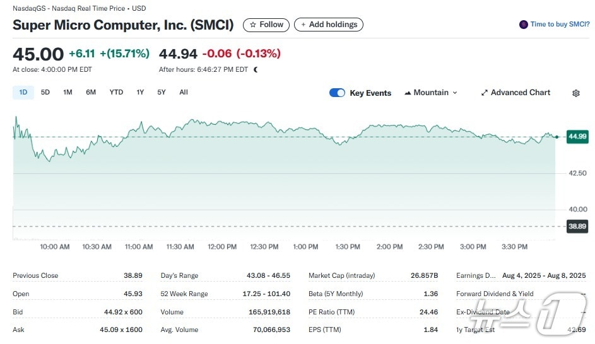Screen dimensions: 595x344
Task: Show the 6M chart range
Action: [x=91, y=93]
